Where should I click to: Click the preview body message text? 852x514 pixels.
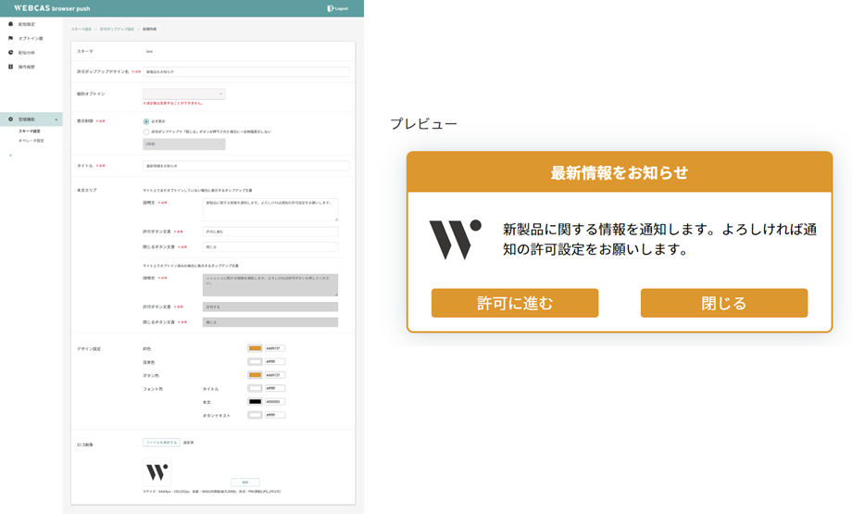[659, 239]
